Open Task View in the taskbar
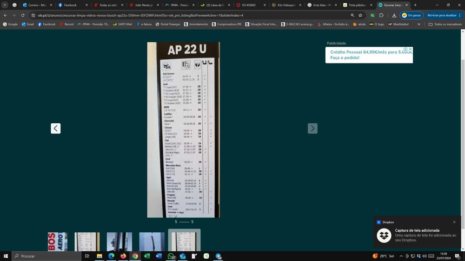Screen dimensions: 465x261 (87, 256)
